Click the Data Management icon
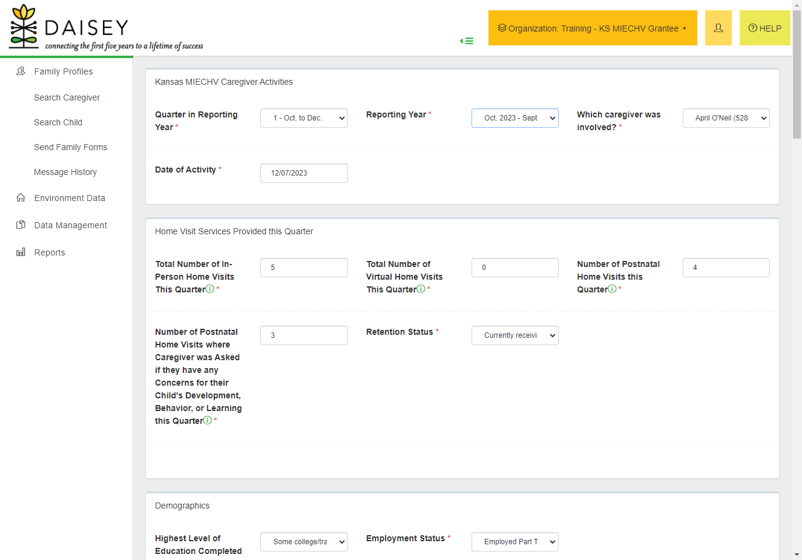The image size is (802, 560). (21, 225)
